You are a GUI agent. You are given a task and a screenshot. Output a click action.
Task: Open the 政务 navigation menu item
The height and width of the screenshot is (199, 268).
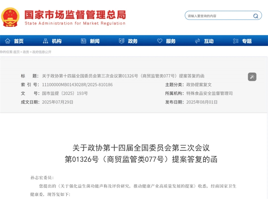133,41
